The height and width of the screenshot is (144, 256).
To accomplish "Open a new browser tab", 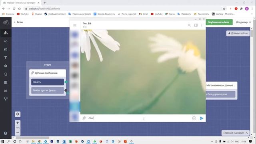I will (x=44, y=3).
